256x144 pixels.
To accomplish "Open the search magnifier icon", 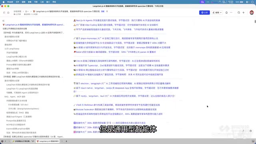I will (x=239, y=12).
